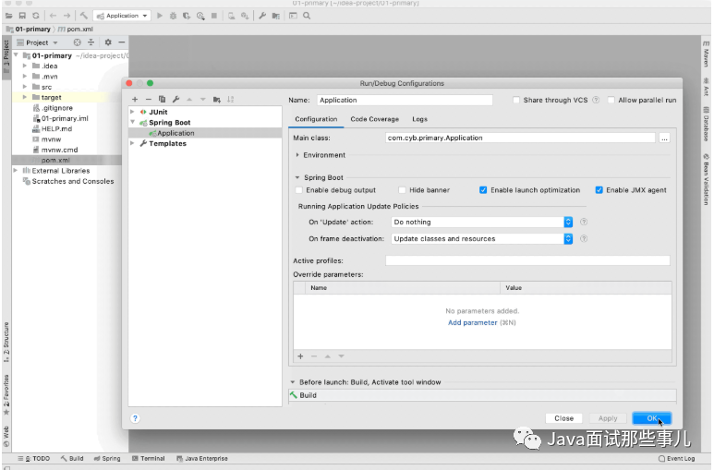This screenshot has width=714, height=470.
Task: Remove configuration with the minus icon
Action: [x=149, y=100]
